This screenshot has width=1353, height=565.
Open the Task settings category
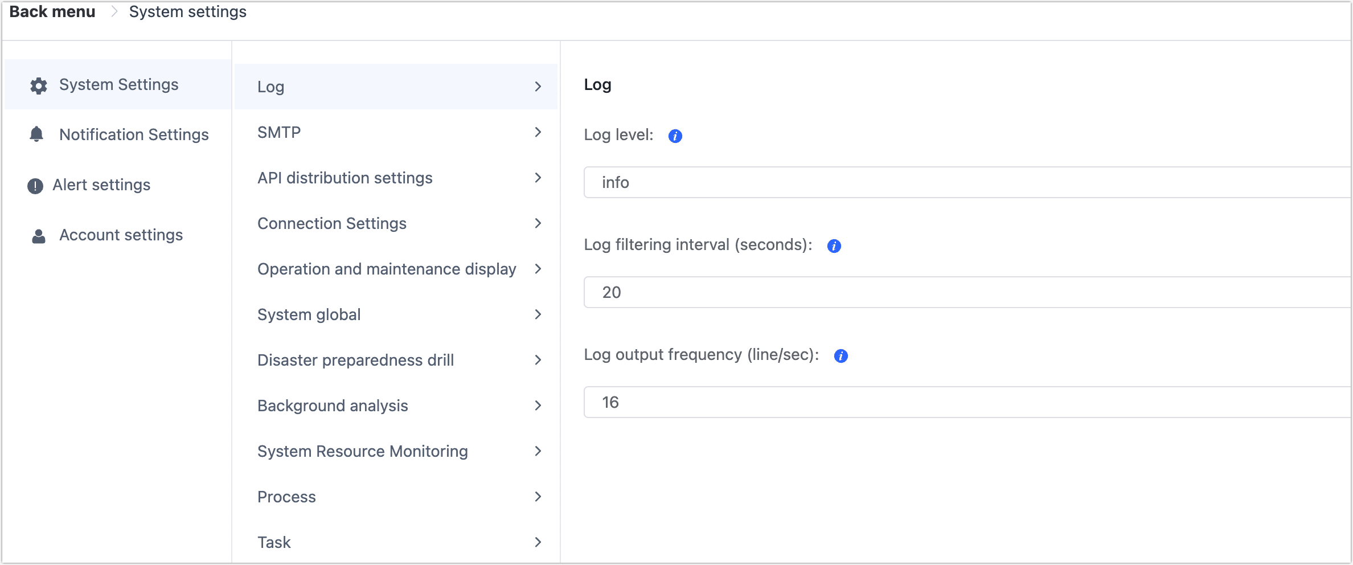coord(274,542)
